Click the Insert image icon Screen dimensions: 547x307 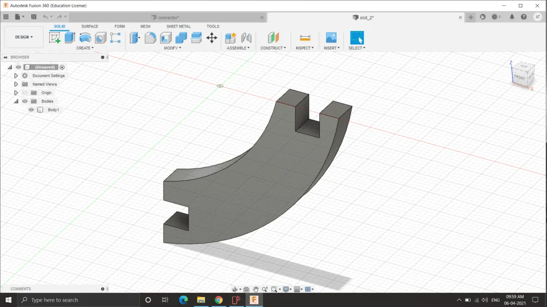point(331,37)
